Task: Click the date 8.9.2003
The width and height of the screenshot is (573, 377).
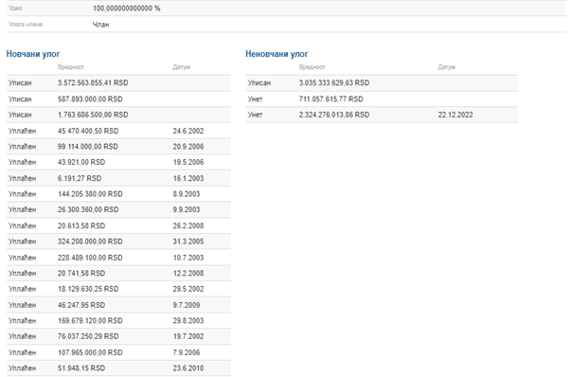Action: (187, 194)
